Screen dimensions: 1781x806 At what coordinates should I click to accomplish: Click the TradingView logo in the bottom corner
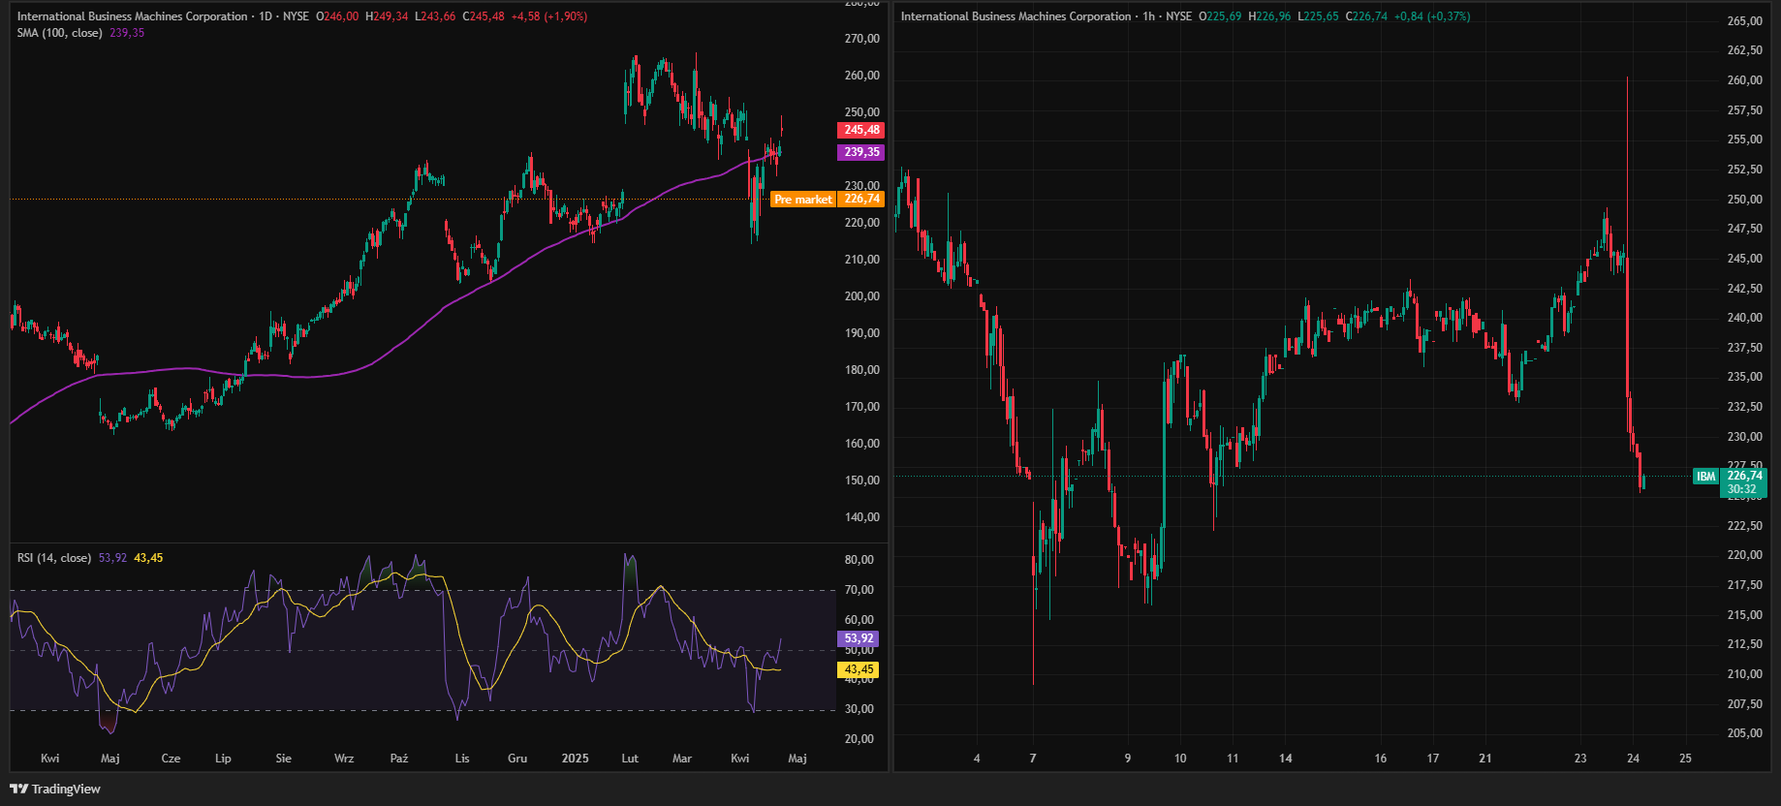55,789
